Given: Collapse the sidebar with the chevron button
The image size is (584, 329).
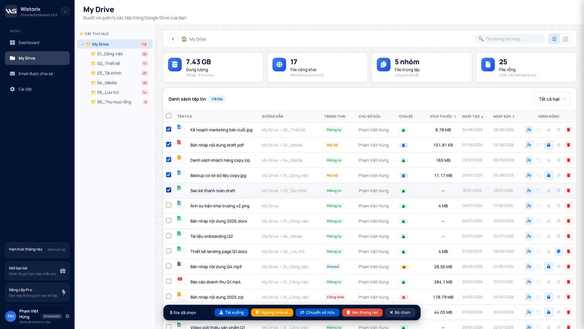Looking at the screenshot, I should [x=65, y=11].
